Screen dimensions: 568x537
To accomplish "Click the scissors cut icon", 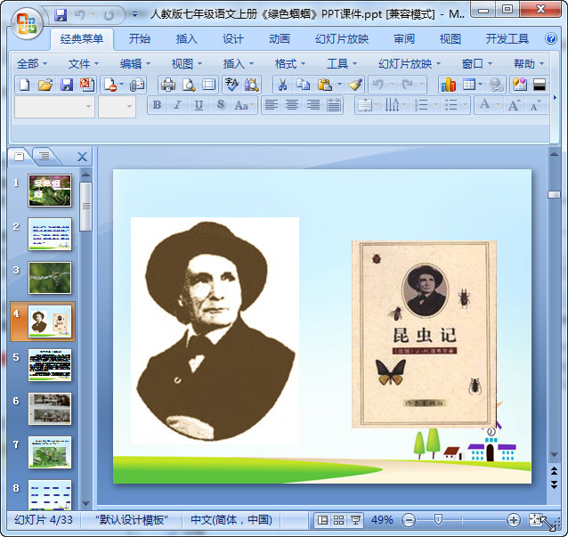I will pyautogui.click(x=282, y=85).
